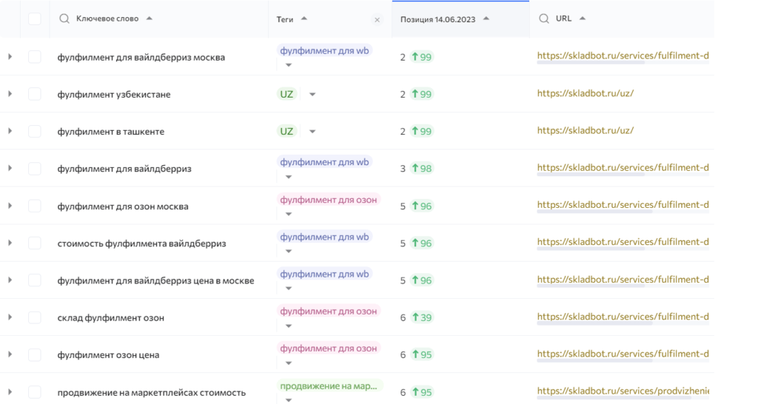Clear the Теги filter with the X icon

377,20
